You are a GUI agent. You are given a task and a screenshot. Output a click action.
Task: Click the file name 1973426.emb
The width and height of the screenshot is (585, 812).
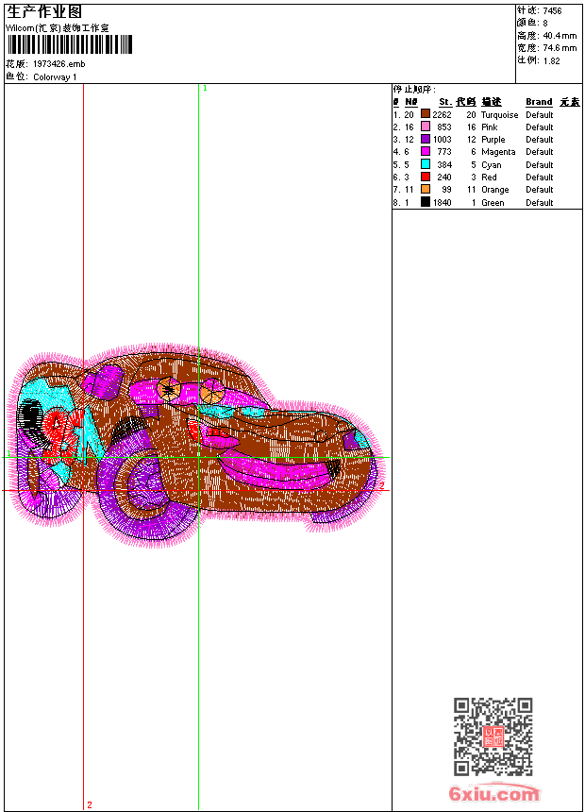click(x=59, y=64)
